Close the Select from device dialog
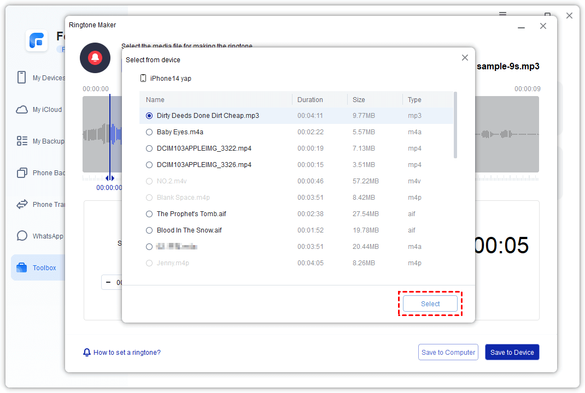The width and height of the screenshot is (585, 393). click(x=465, y=58)
